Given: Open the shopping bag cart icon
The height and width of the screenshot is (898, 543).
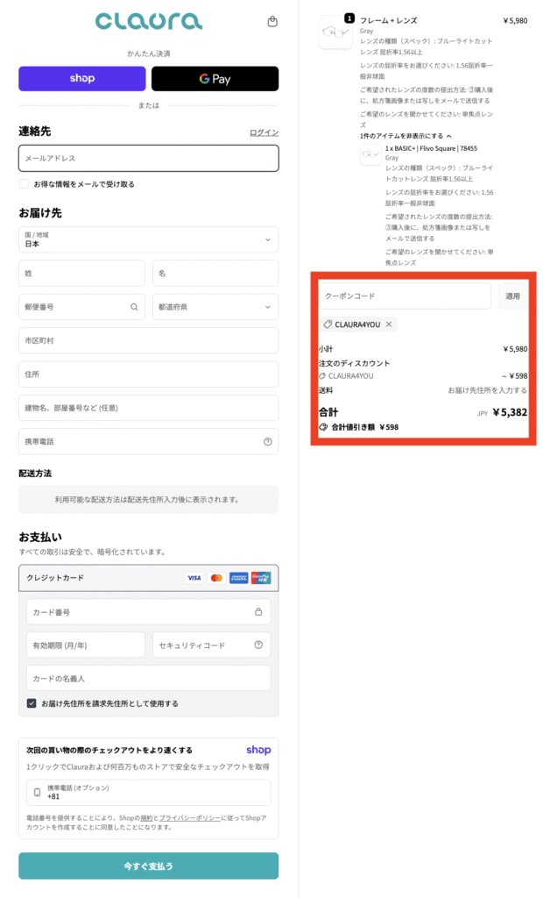Looking at the screenshot, I should coord(272,22).
